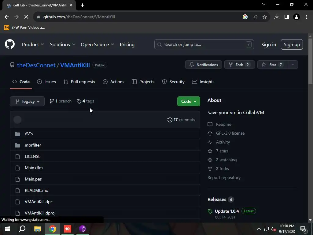Select the Code tab
Image resolution: width=313 pixels, height=235 pixels.
click(21, 82)
